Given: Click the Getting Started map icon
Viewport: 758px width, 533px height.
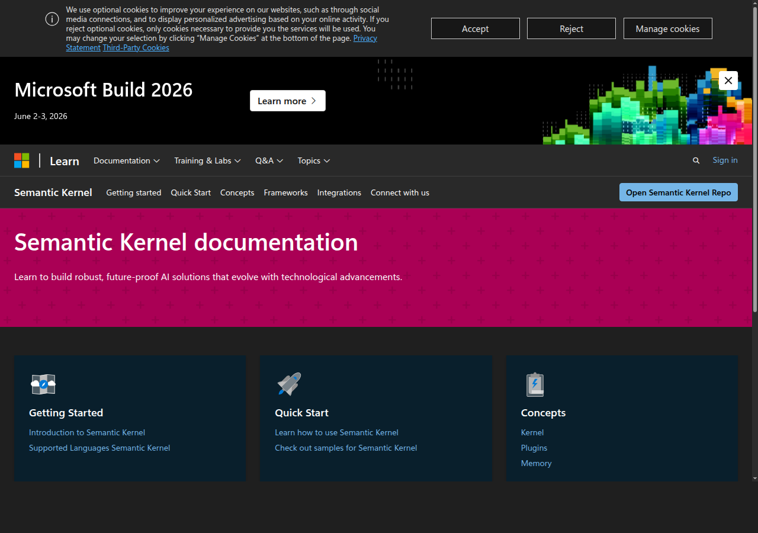Looking at the screenshot, I should (43, 384).
